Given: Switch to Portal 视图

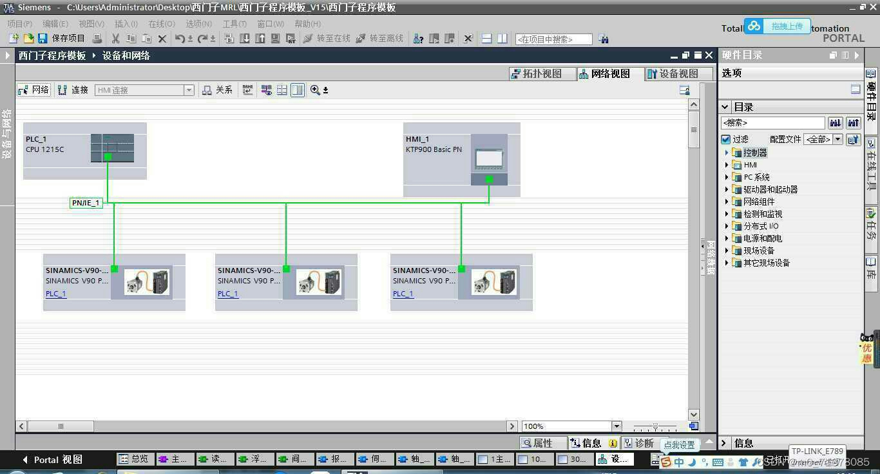Looking at the screenshot, I should click(52, 460).
